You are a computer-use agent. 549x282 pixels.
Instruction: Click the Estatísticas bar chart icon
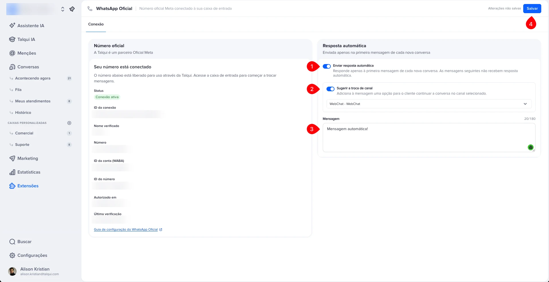[12, 172]
